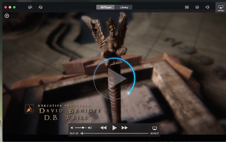226x142 pixels.
Task: Rotate video right using toolbar icon
Action: coord(40,7)
